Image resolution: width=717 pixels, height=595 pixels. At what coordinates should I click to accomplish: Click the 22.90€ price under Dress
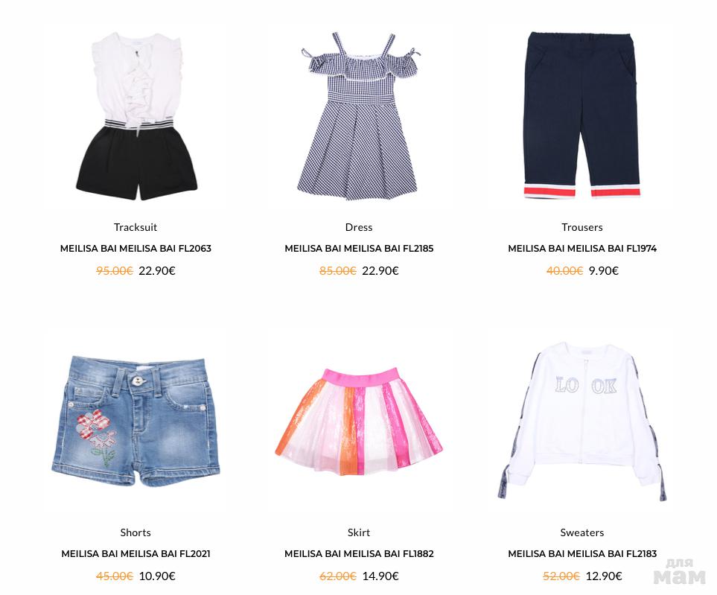tap(380, 271)
